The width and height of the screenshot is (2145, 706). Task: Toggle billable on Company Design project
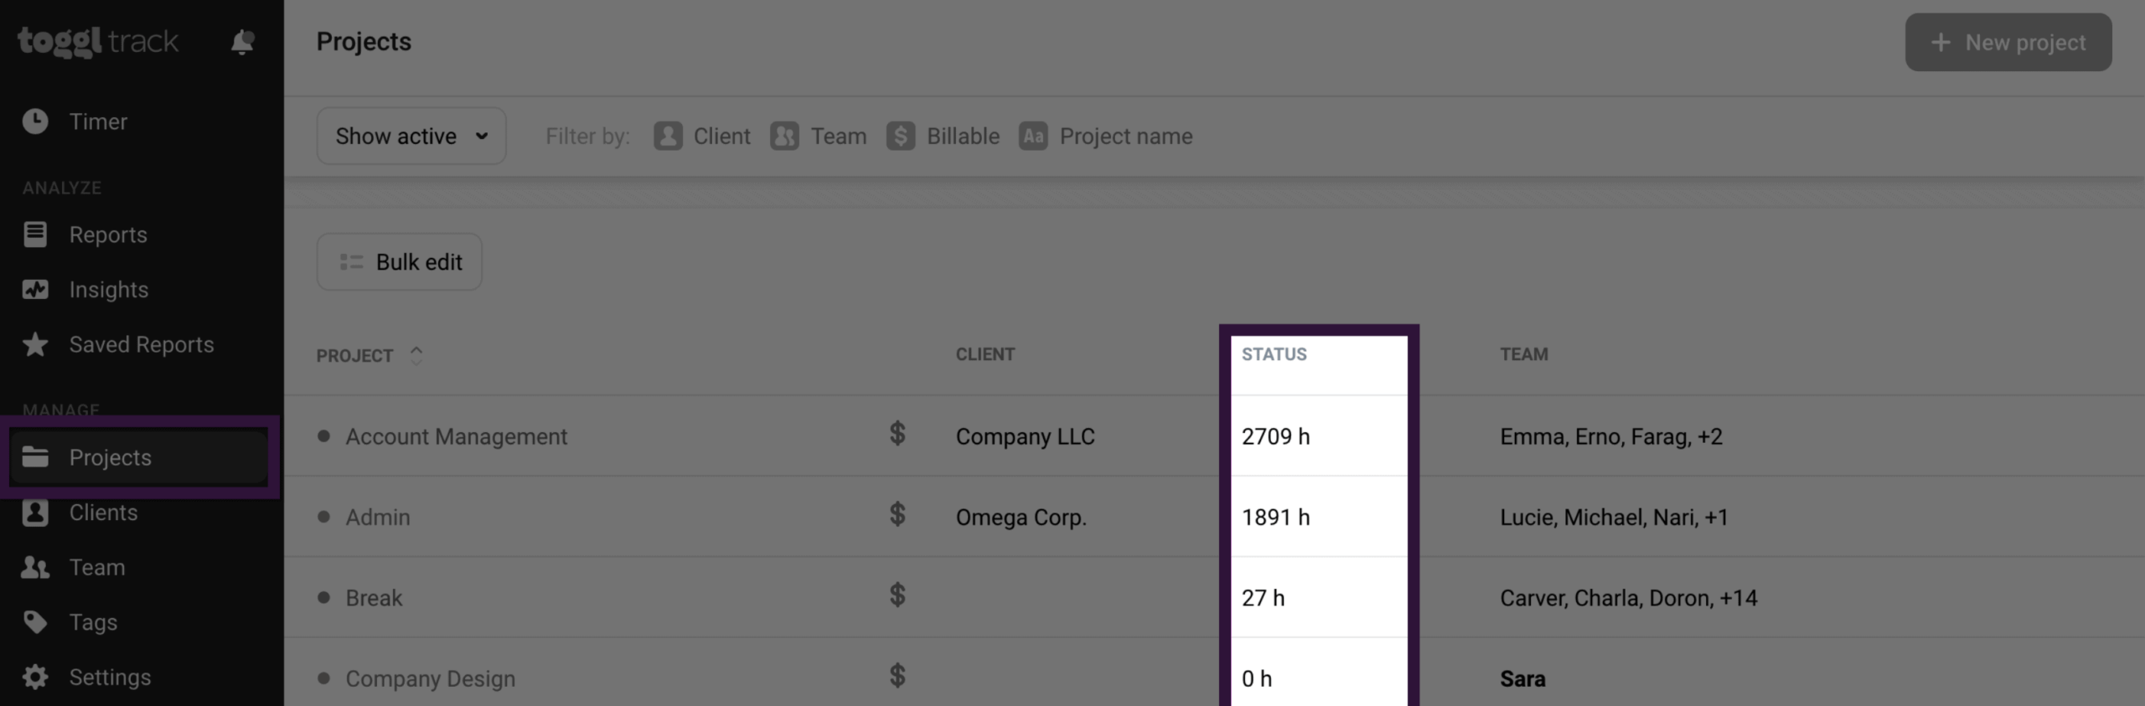point(897,677)
